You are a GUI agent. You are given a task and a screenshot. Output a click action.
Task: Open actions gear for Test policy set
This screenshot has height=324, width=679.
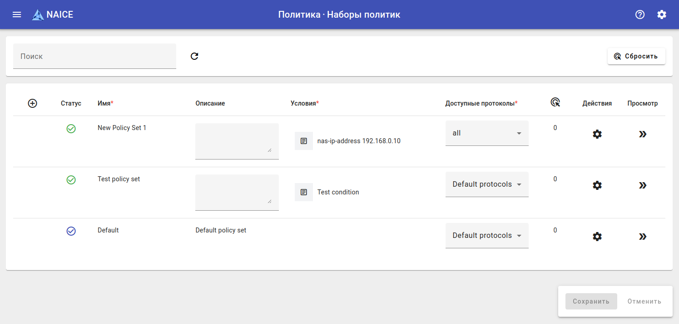click(597, 185)
